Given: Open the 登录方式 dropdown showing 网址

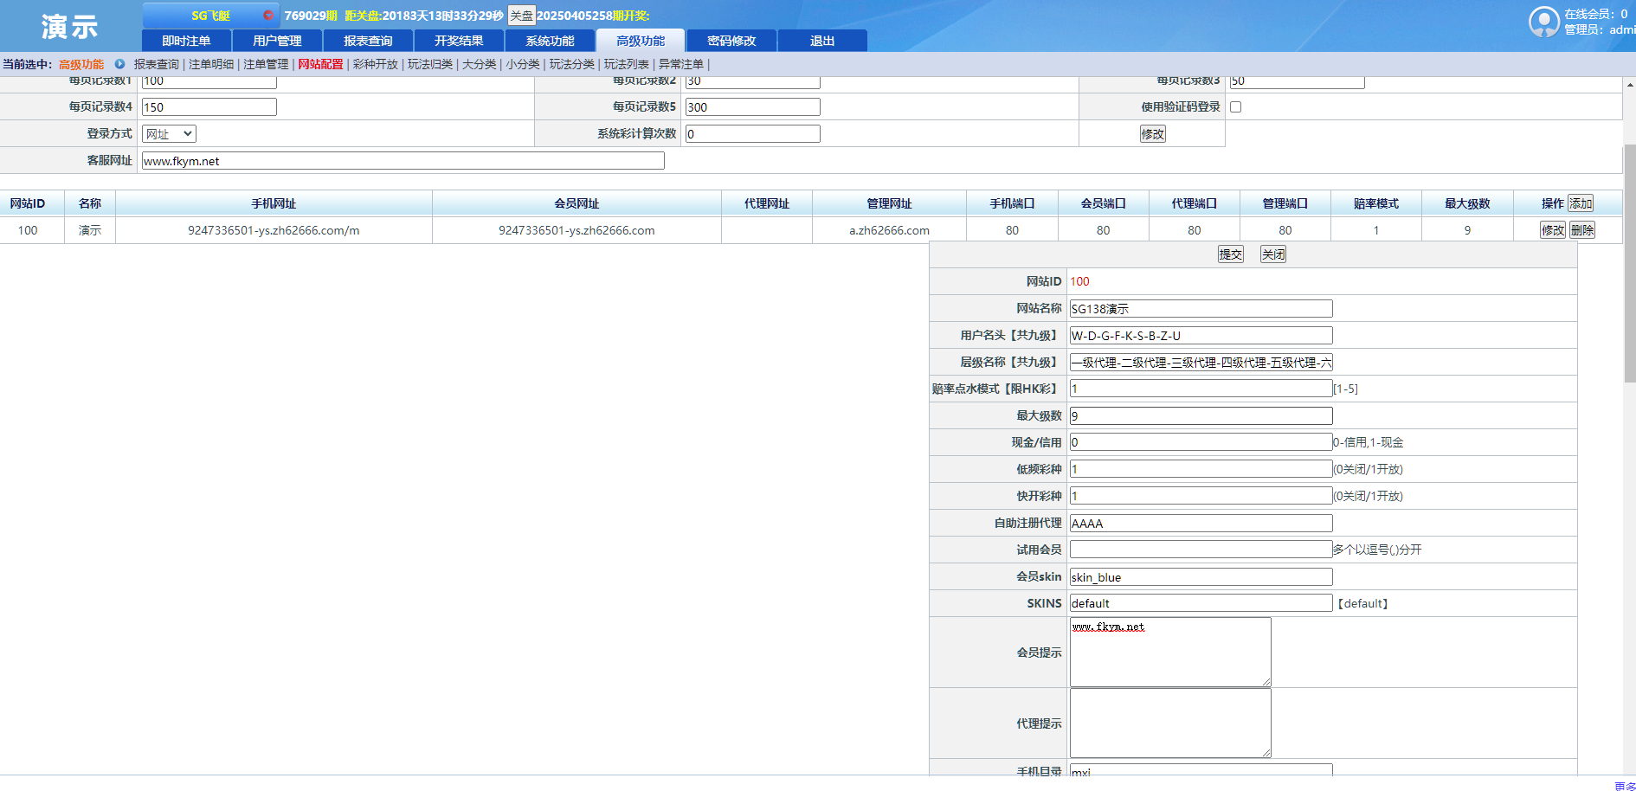Looking at the screenshot, I should (x=168, y=133).
